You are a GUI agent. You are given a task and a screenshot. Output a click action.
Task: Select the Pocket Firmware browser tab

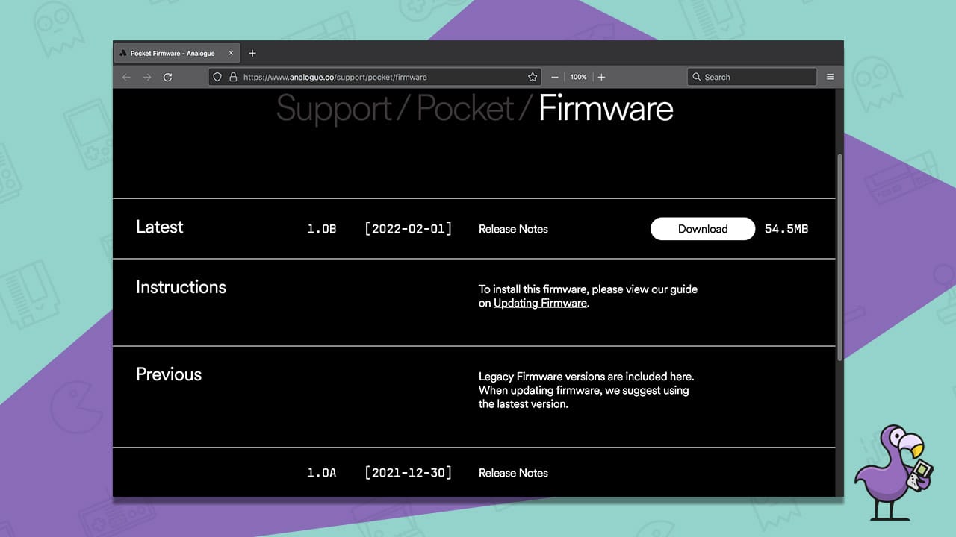tap(172, 53)
